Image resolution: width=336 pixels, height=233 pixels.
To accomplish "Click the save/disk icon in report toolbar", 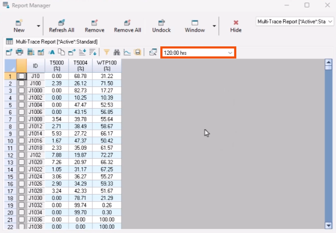I will click(138, 52).
